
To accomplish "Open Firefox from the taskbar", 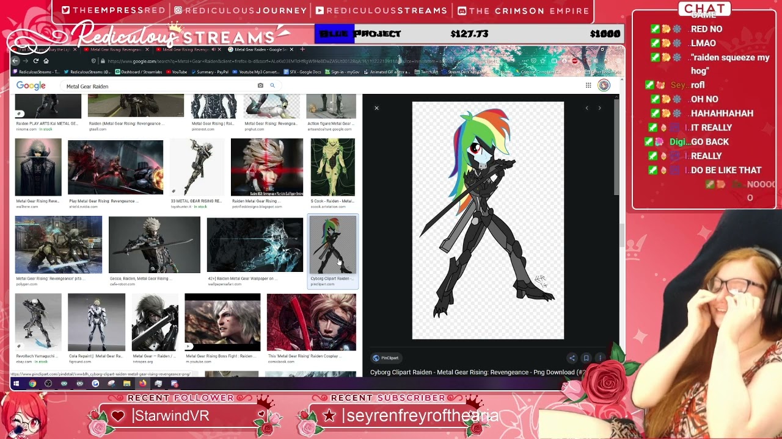I will click(x=142, y=384).
